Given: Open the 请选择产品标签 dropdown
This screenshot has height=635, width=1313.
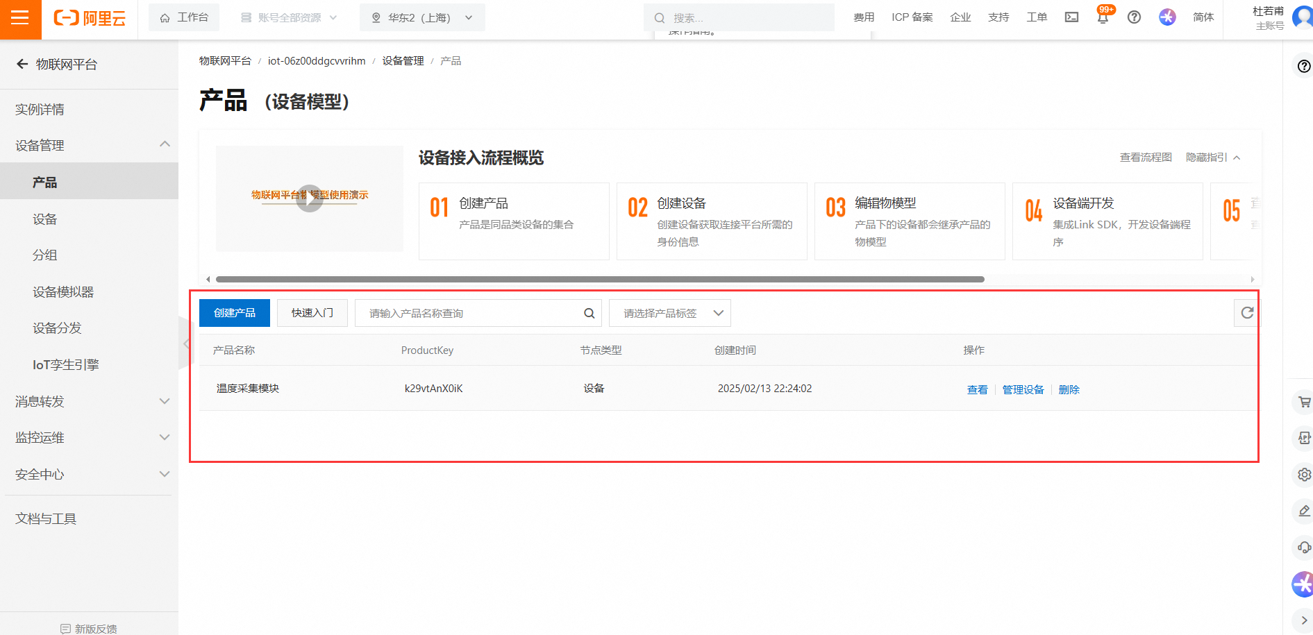Looking at the screenshot, I should pos(669,314).
